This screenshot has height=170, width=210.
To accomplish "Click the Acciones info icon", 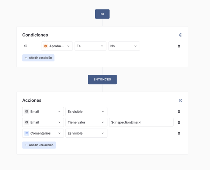I will pos(181,101).
